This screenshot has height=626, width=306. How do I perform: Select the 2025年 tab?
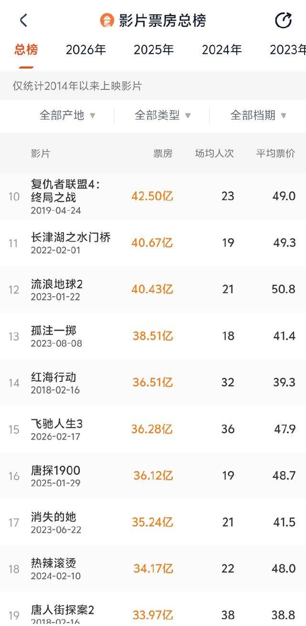point(153,50)
